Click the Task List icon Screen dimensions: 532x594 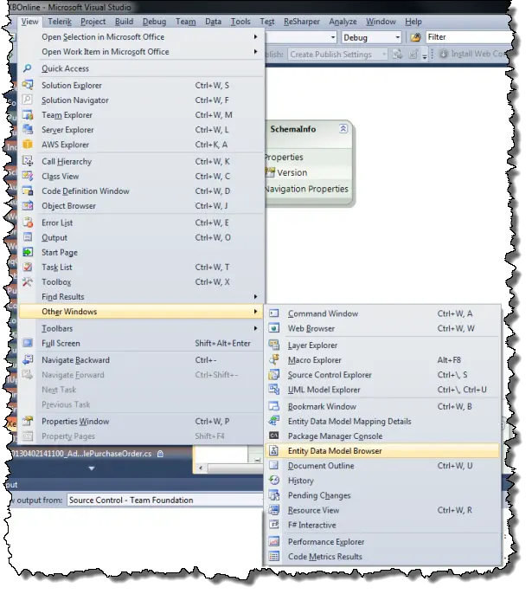[27, 267]
